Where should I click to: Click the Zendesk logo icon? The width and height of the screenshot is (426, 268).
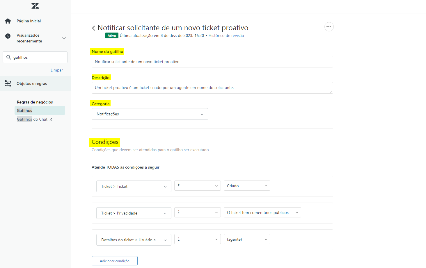click(x=35, y=6)
